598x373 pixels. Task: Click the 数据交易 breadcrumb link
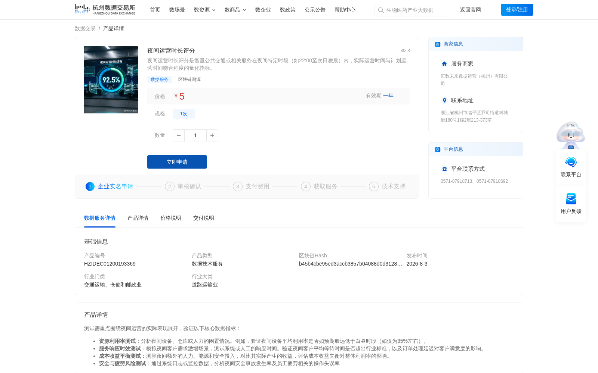(x=85, y=28)
